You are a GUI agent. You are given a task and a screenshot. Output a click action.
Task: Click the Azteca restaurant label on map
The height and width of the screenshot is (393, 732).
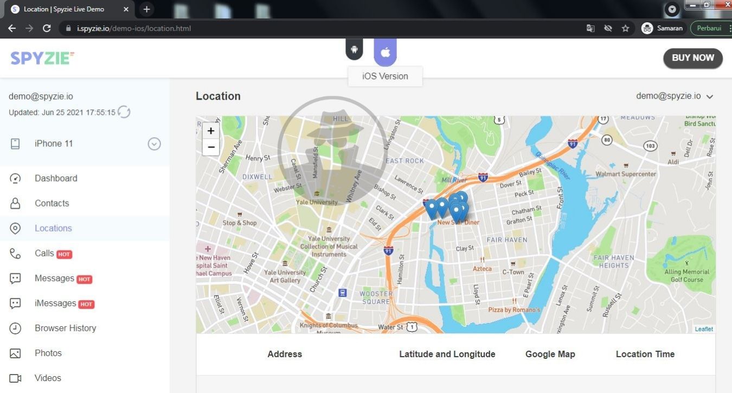(x=482, y=268)
